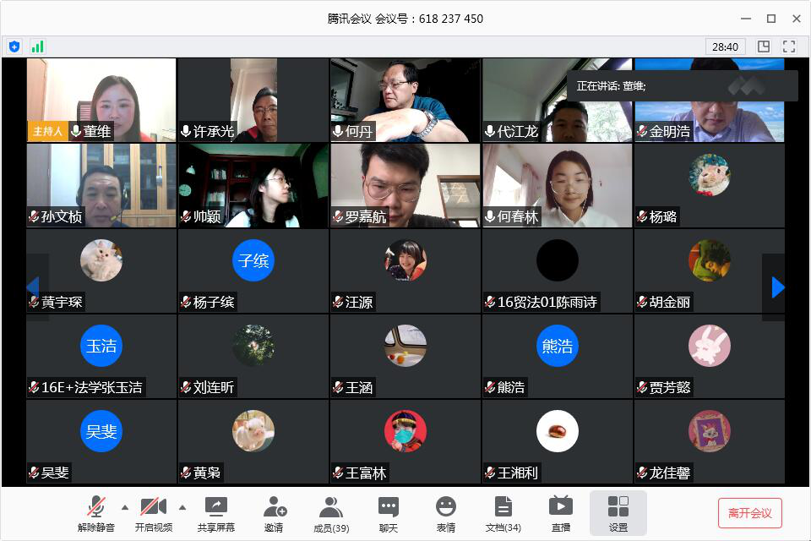This screenshot has height=541, width=811.
Task: Open the Settings (设置) menu
Action: pyautogui.click(x=618, y=513)
